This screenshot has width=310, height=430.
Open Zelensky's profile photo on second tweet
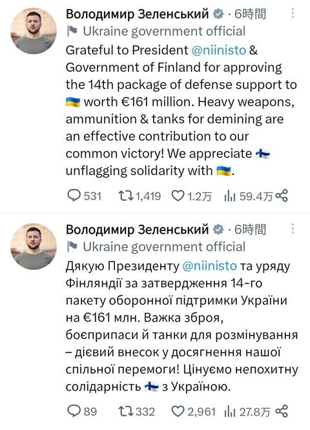pos(34,246)
